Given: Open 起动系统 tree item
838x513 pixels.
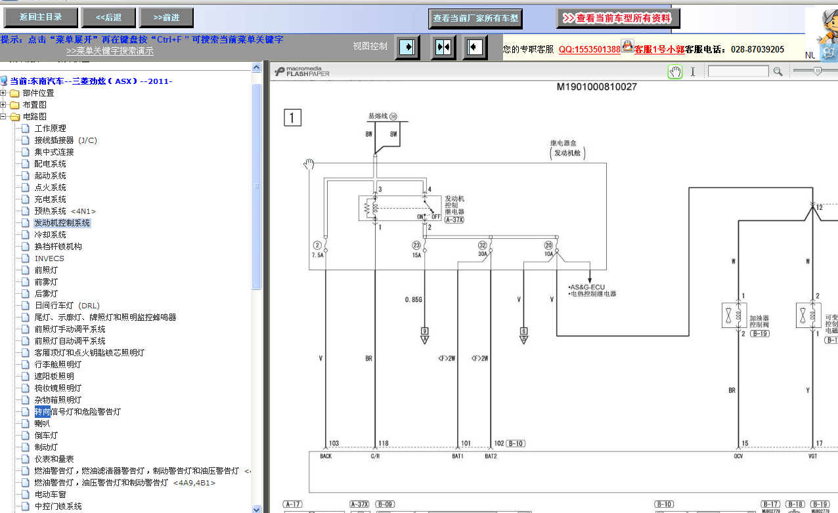Looking at the screenshot, I should pyautogui.click(x=50, y=176).
